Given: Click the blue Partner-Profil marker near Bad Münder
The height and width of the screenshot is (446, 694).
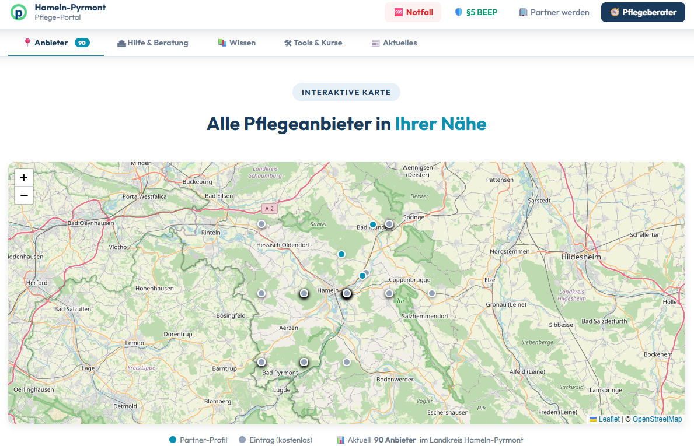Looking at the screenshot, I should [x=372, y=224].
